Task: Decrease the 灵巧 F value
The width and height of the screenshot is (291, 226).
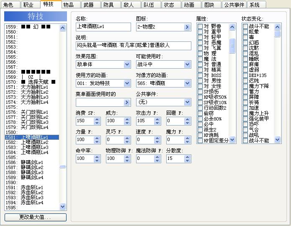Action: (127, 142)
